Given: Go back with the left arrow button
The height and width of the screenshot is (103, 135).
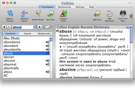Looking at the screenshot, I should pyautogui.click(x=4, y=27).
